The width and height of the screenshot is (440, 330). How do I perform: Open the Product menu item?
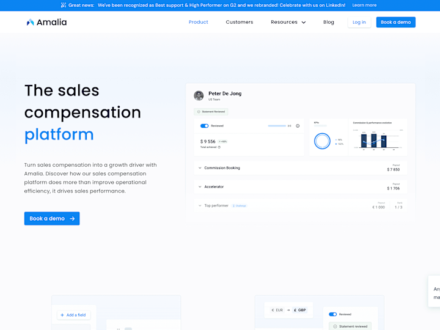tap(199, 22)
